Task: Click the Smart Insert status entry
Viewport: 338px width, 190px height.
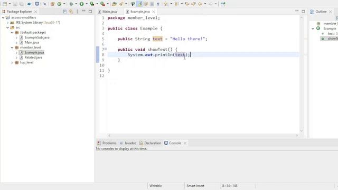Action: [x=195, y=186]
